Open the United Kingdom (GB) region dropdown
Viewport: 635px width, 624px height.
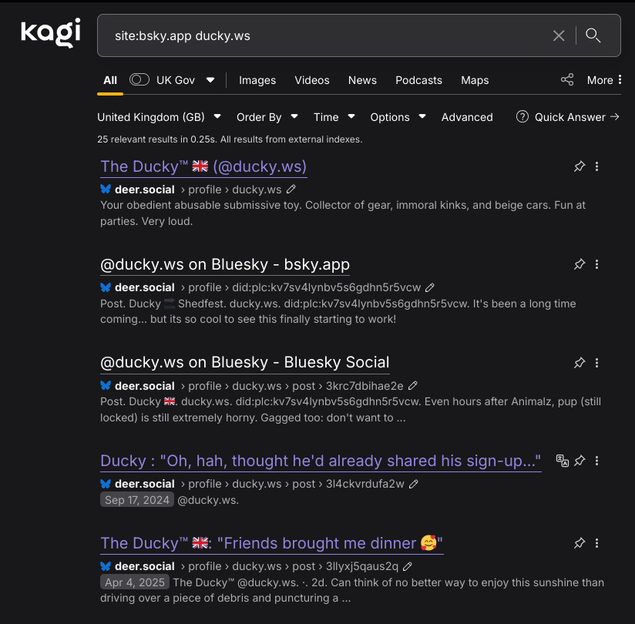160,117
